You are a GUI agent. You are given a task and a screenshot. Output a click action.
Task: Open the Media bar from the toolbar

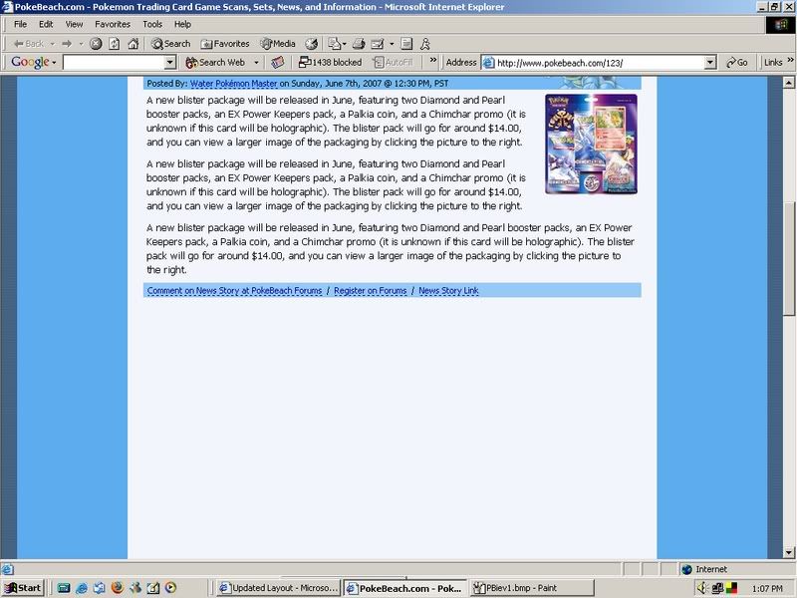[278, 44]
